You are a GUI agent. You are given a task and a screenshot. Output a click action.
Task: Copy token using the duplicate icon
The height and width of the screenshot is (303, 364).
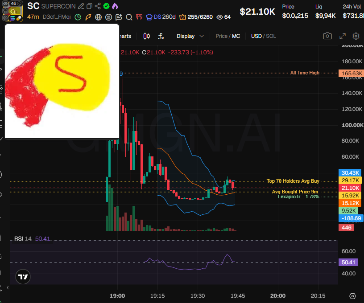tap(89, 6)
